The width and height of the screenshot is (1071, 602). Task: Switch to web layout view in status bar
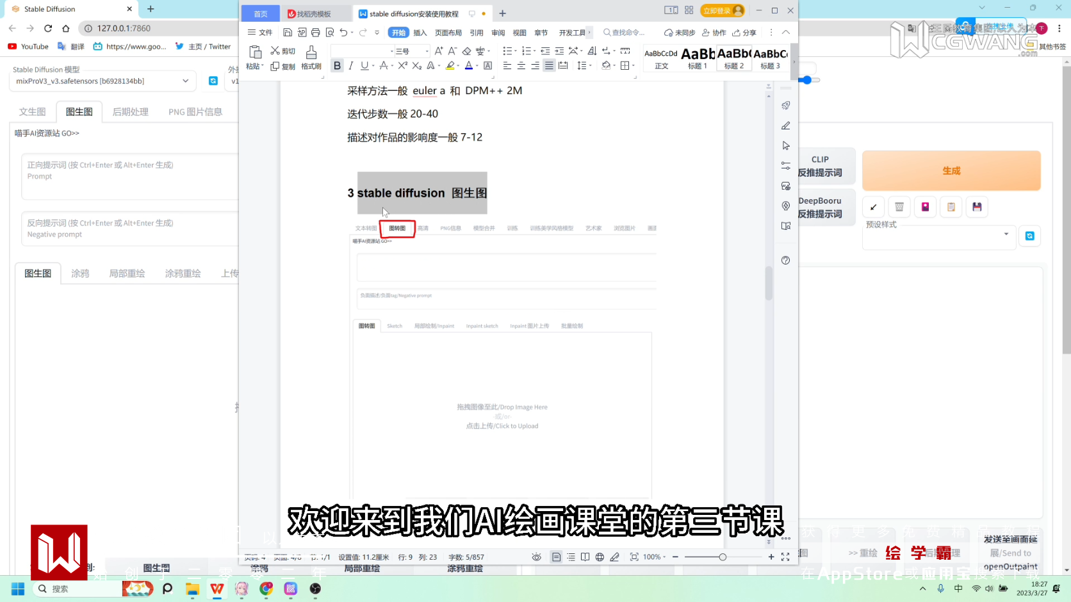coord(600,557)
